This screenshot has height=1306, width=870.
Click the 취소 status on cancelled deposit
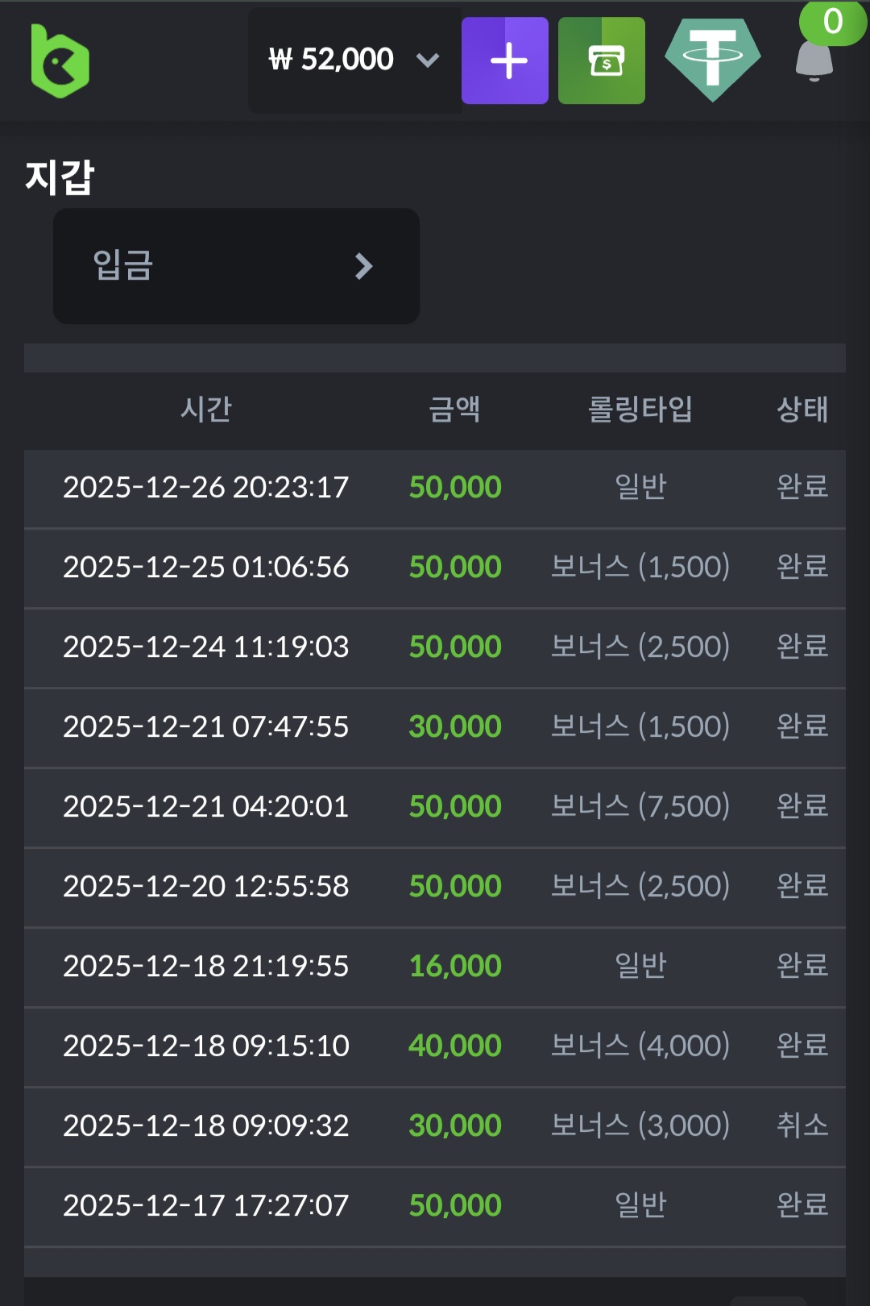tap(802, 1125)
